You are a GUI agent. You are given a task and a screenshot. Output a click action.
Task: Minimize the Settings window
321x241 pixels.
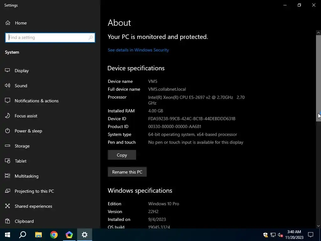tap(285, 5)
